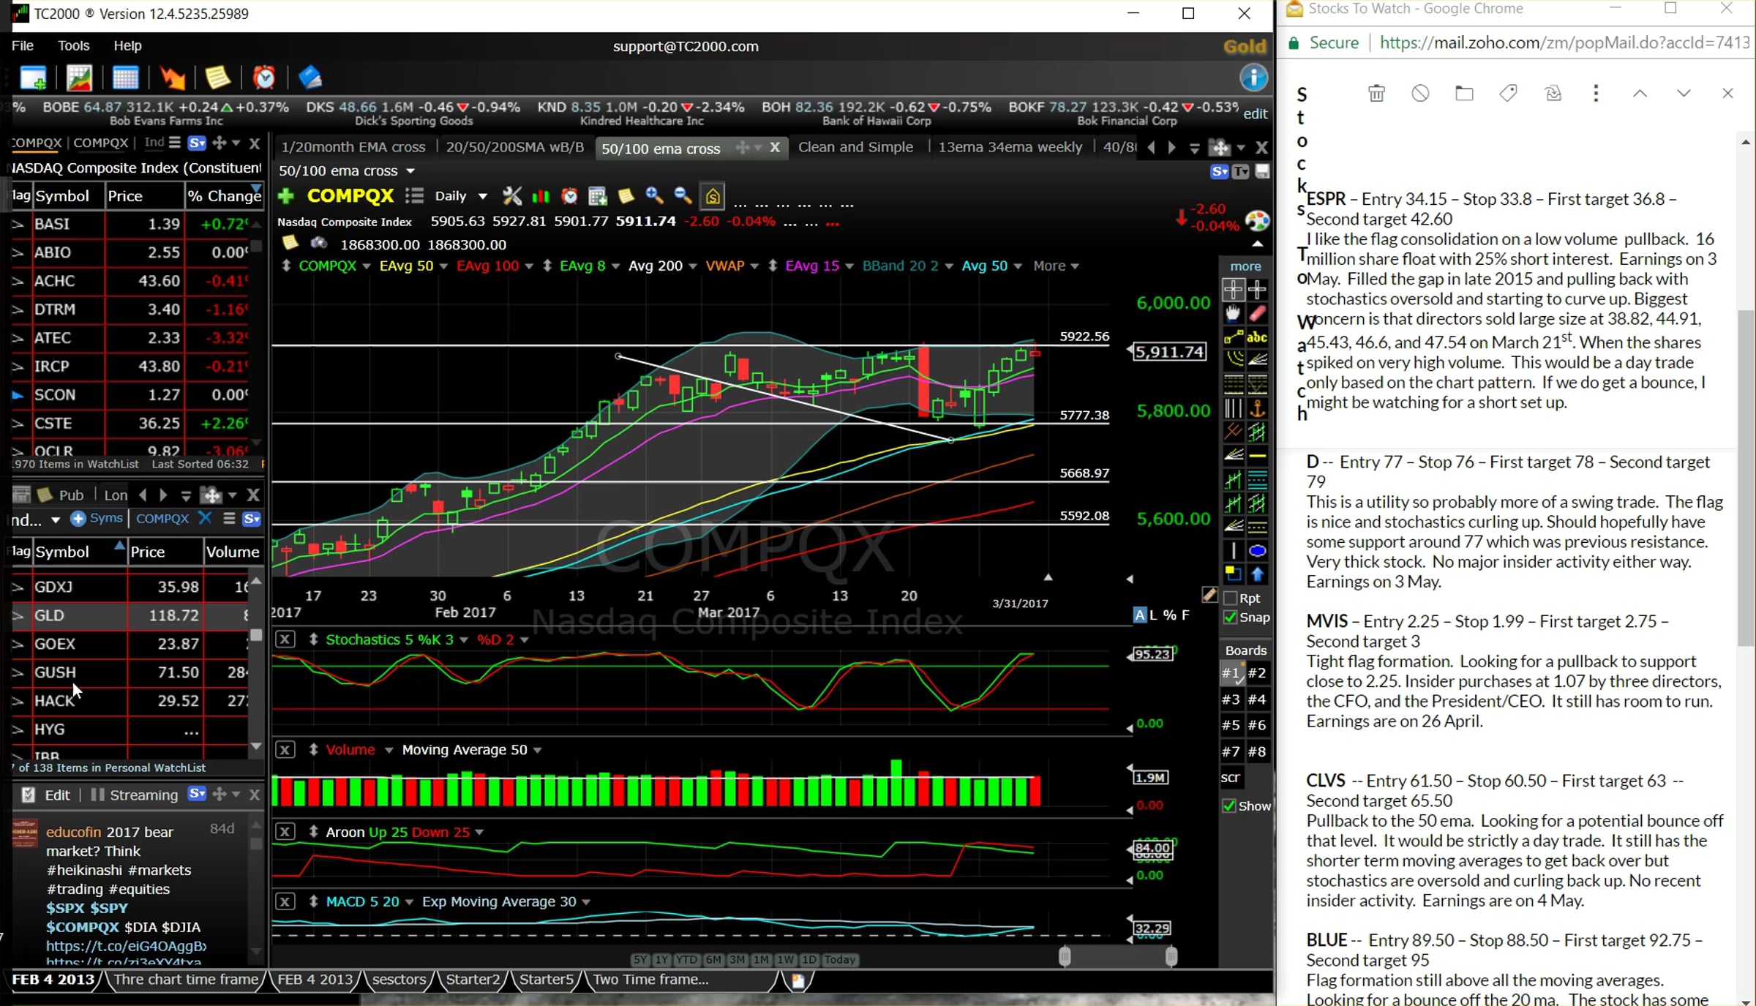Enable the Rpt checkbox
Image resolution: width=1756 pixels, height=1006 pixels.
pyautogui.click(x=1231, y=598)
